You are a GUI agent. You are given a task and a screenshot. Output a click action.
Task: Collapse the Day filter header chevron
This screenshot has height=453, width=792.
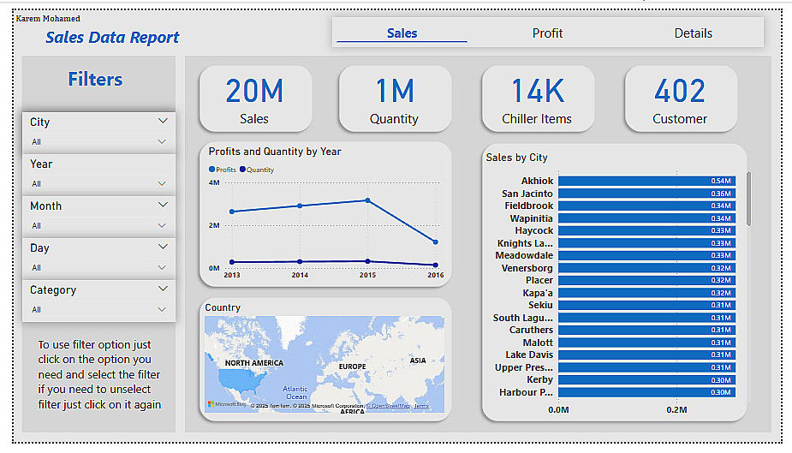click(x=163, y=247)
